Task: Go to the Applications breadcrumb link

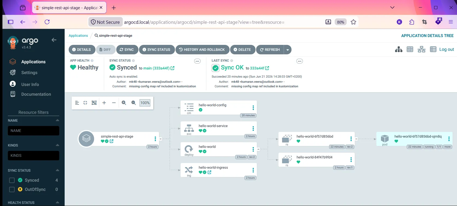Action: pos(78,36)
